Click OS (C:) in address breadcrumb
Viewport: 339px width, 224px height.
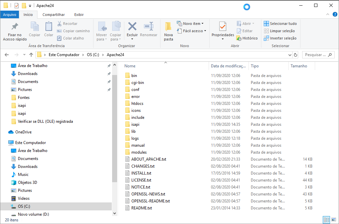pyautogui.click(x=93, y=55)
